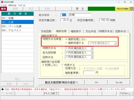The width and height of the screenshot is (134, 100).
Task: Click the F1 前項目 function key
Action: (8, 93)
